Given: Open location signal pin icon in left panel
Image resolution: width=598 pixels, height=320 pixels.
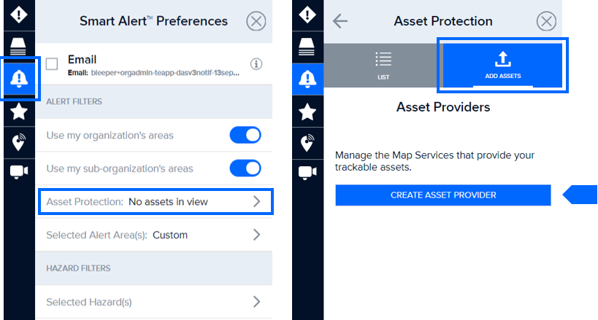Looking at the screenshot, I should tap(19, 142).
